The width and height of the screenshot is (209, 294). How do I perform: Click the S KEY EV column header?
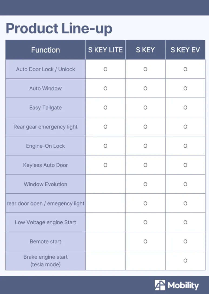[185, 50]
